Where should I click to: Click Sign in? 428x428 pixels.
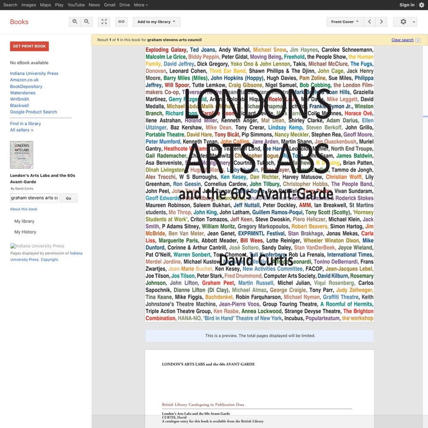coord(407,5)
